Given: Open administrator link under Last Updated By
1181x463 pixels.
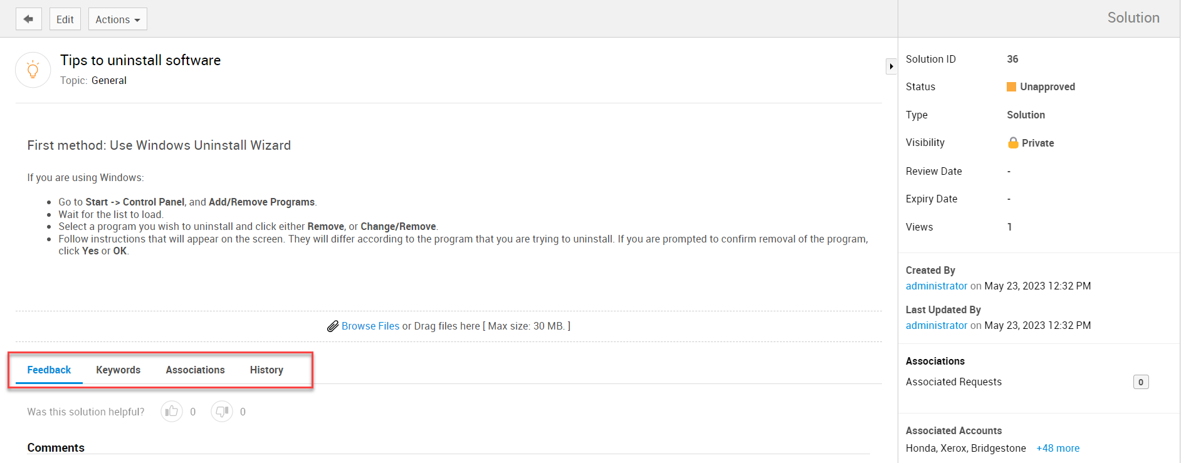Looking at the screenshot, I should pyautogui.click(x=936, y=325).
